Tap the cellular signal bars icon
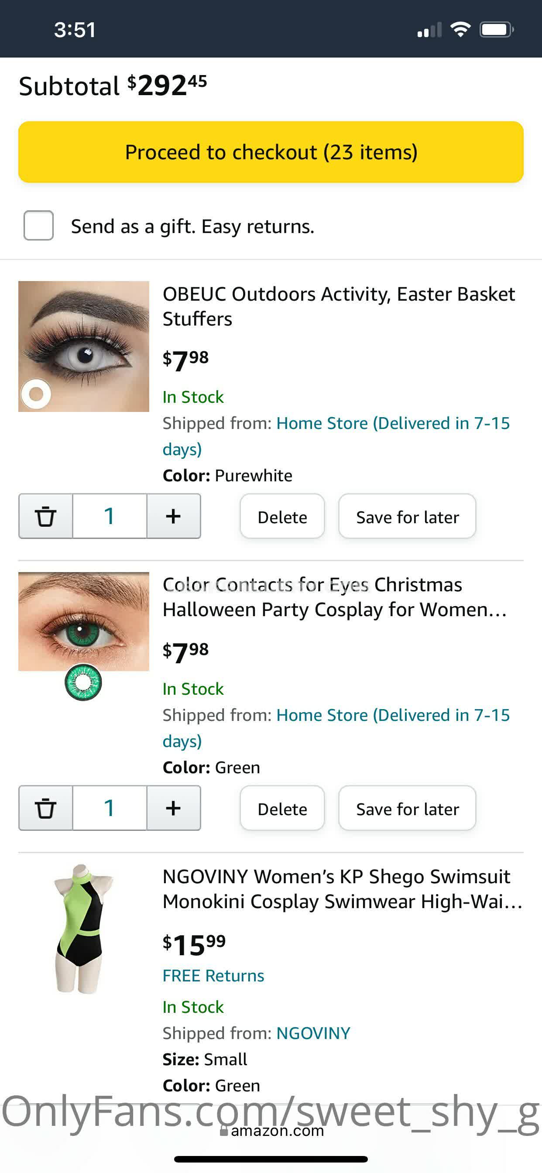Image resolution: width=542 pixels, height=1173 pixels. pyautogui.click(x=429, y=31)
